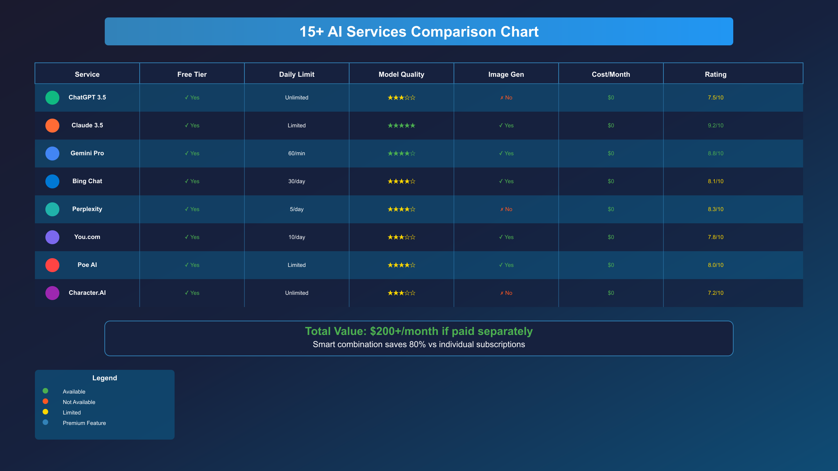Click Perplexity image gen No cell

[506, 209]
